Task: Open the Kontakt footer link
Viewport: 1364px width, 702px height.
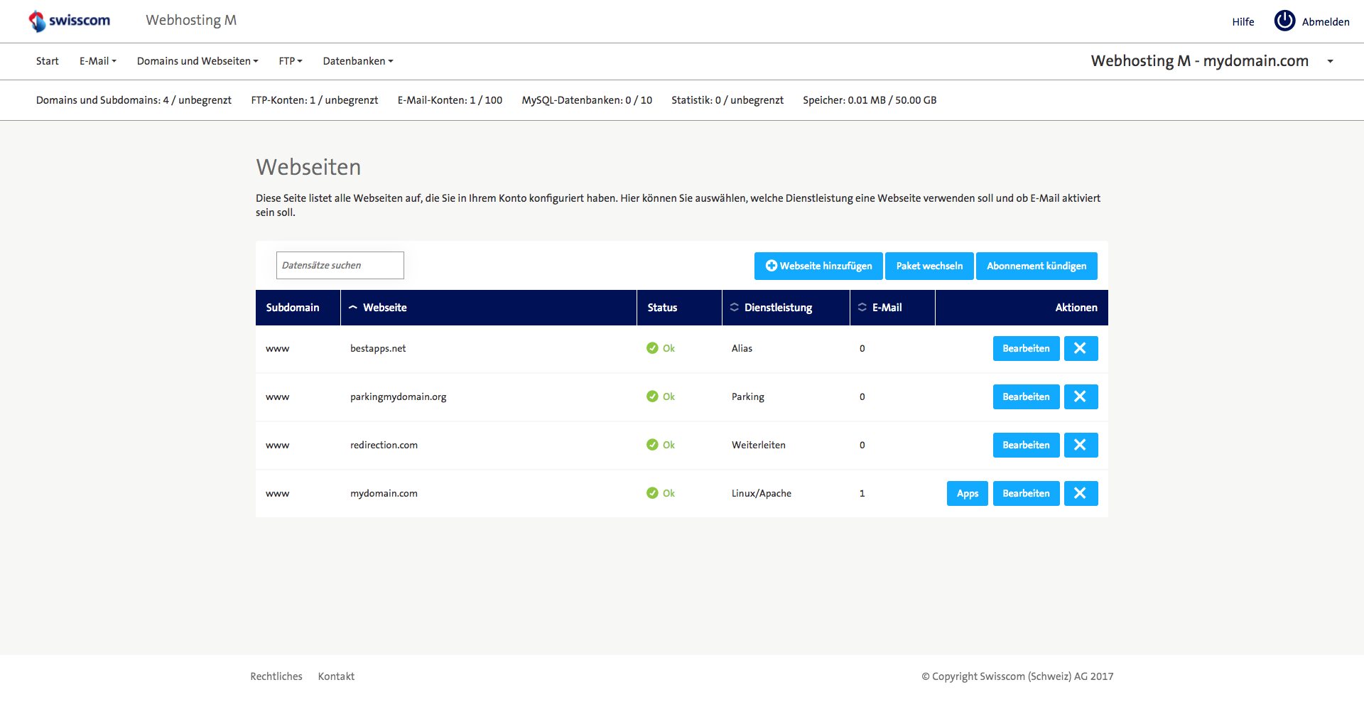Action: [336, 676]
